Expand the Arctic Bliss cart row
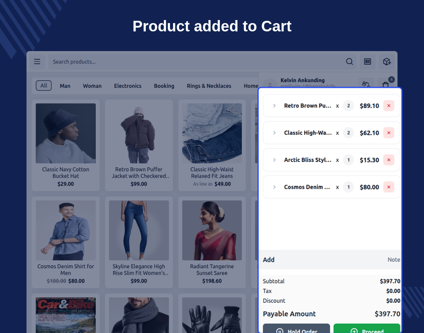424x333 pixels. (x=274, y=160)
